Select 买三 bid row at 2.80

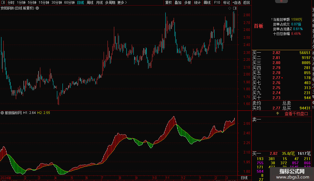click(x=281, y=63)
